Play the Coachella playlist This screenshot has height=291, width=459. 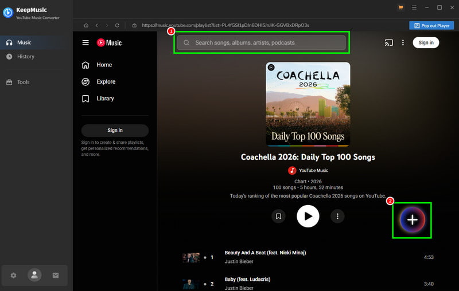(308, 216)
